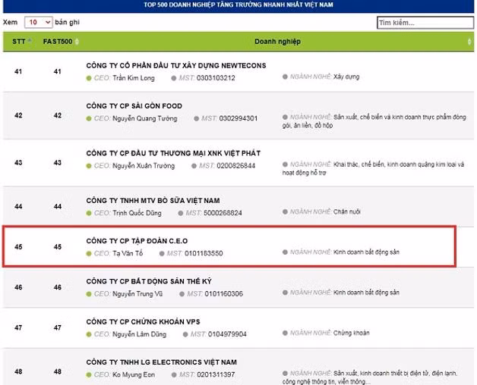Focus the Tìm kiếm search field
This screenshot has width=477, height=385.
(x=425, y=23)
